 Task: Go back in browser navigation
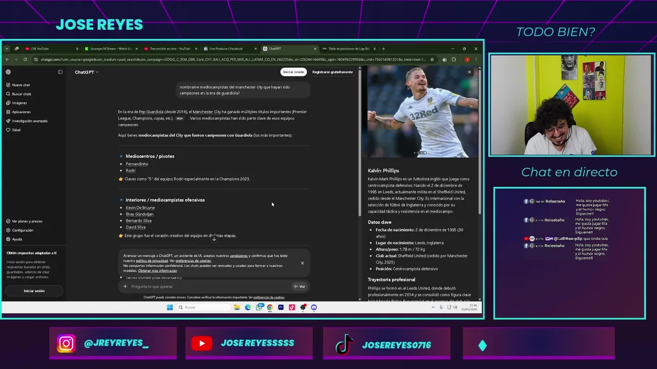click(7, 59)
